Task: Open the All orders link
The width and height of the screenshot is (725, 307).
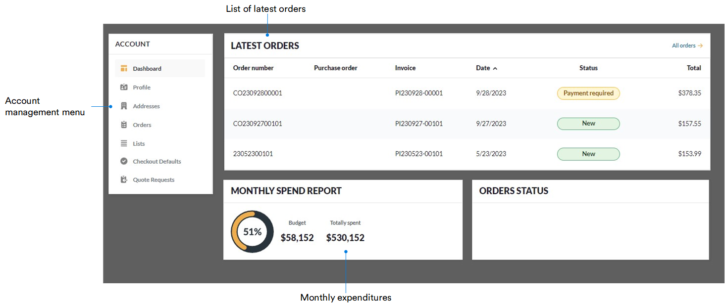Action: 683,45
